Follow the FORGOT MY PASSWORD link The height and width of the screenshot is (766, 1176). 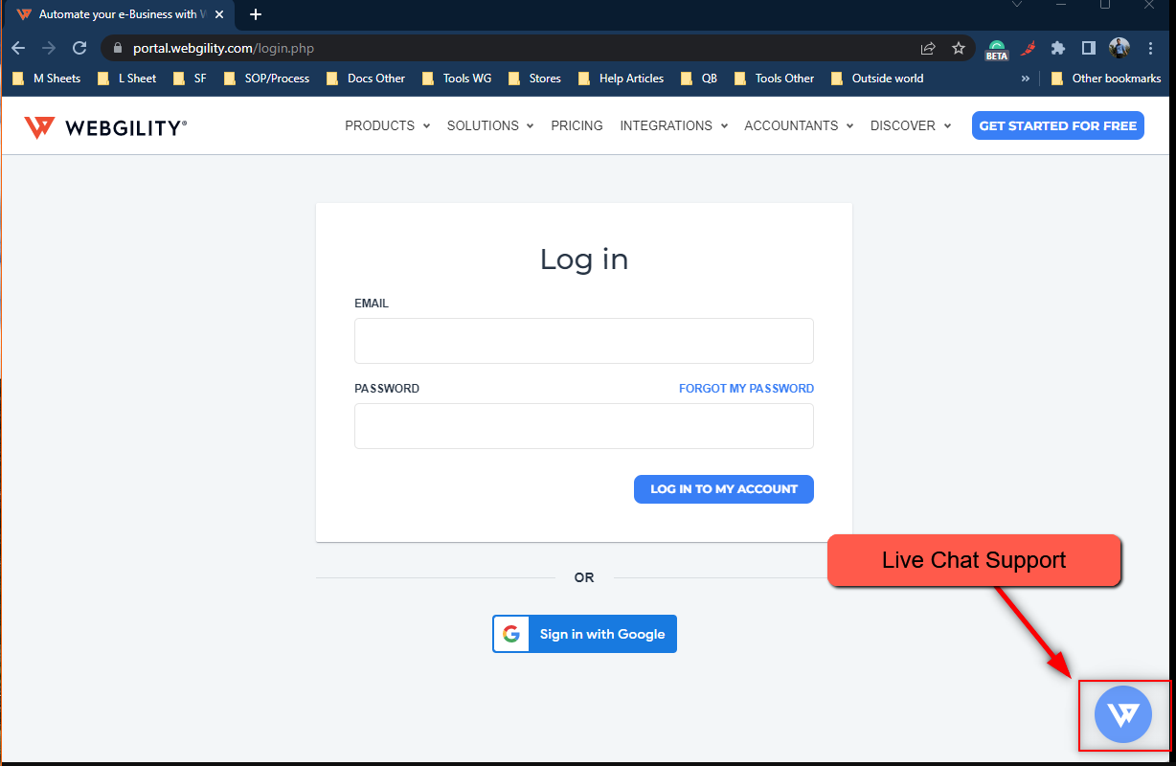(747, 389)
